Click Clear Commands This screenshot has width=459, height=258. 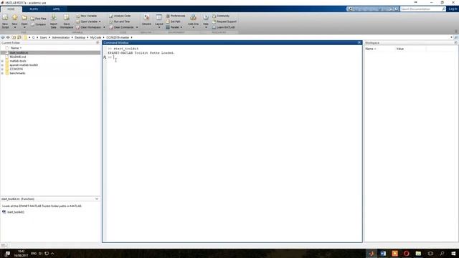(121, 27)
